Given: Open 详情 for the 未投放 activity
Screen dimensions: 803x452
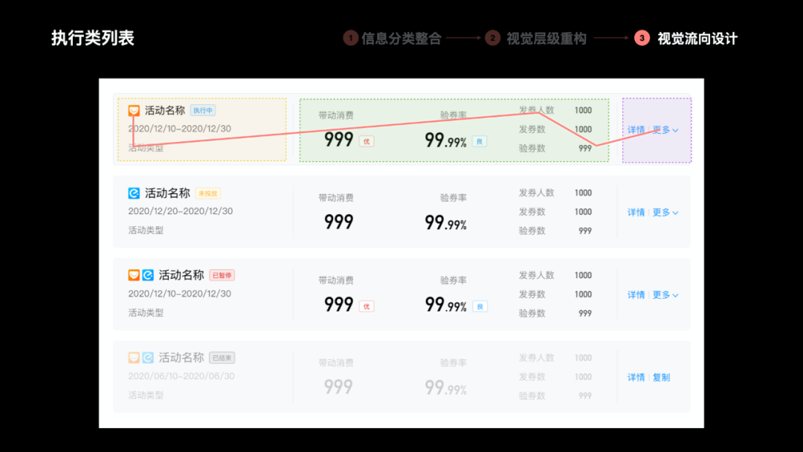Looking at the screenshot, I should tap(636, 213).
